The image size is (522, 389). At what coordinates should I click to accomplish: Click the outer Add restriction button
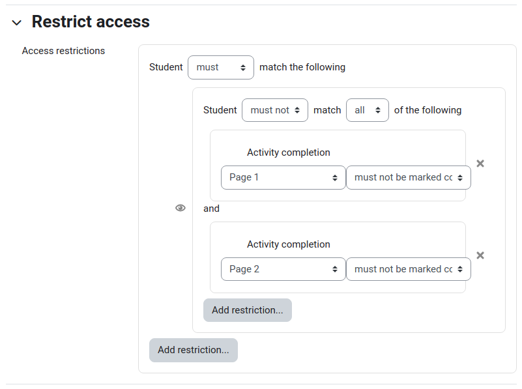coord(194,350)
